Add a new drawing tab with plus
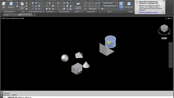 pyautogui.click(x=35, y=15)
